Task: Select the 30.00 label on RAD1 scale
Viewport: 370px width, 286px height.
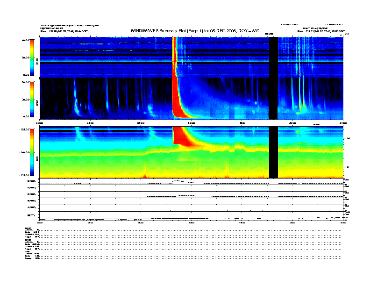Action: (x=25, y=100)
